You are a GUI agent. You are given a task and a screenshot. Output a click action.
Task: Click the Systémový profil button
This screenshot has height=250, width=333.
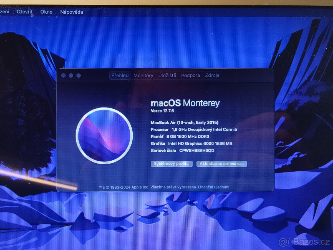pos(171,164)
